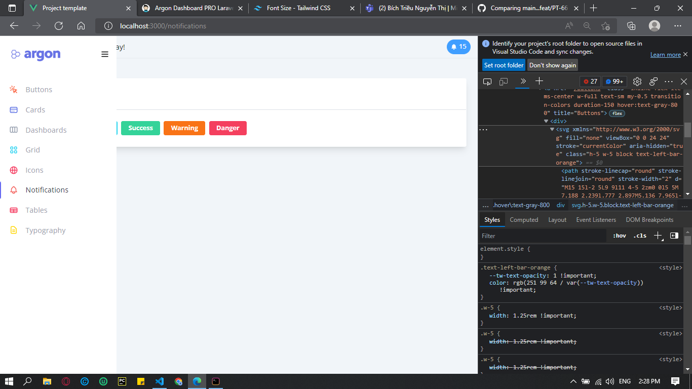Toggle the sidebar hamburger menu
The height and width of the screenshot is (389, 692).
pos(105,54)
